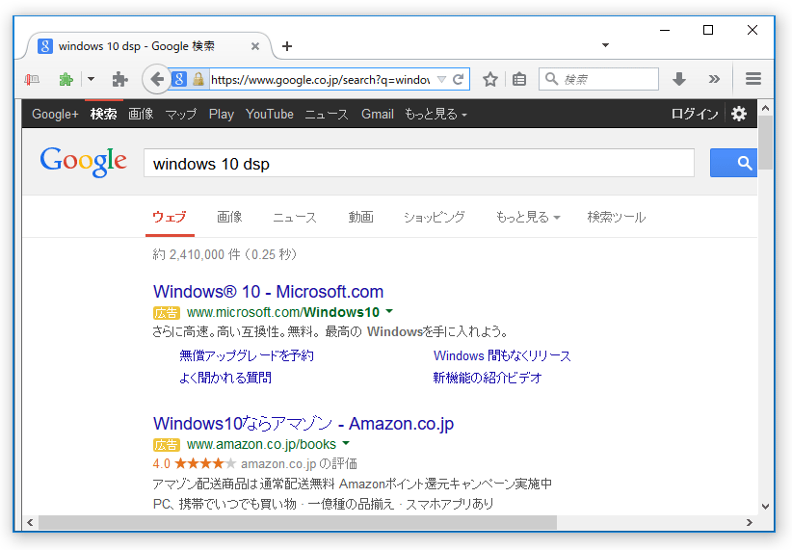Image resolution: width=792 pixels, height=550 pixels.
Task: Open the list all tabs dropdown arrow
Action: coord(605,45)
